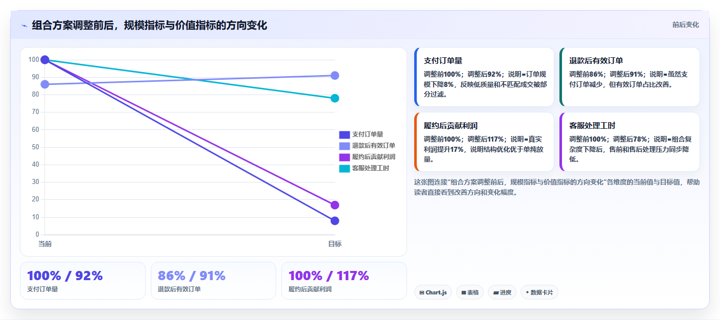The width and height of the screenshot is (720, 320).
Task: Open the 客服处理工时 description card
Action: (x=629, y=142)
